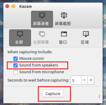
Task: Click the all-screens stacked monitors icon
Action: (42, 34)
